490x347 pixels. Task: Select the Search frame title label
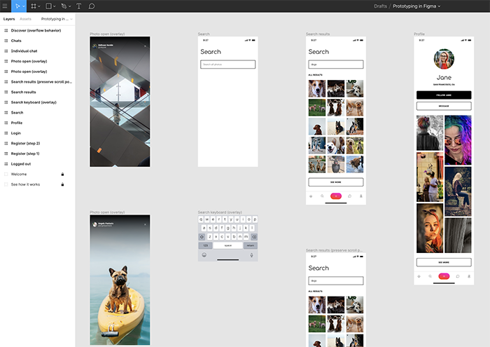tap(204, 34)
